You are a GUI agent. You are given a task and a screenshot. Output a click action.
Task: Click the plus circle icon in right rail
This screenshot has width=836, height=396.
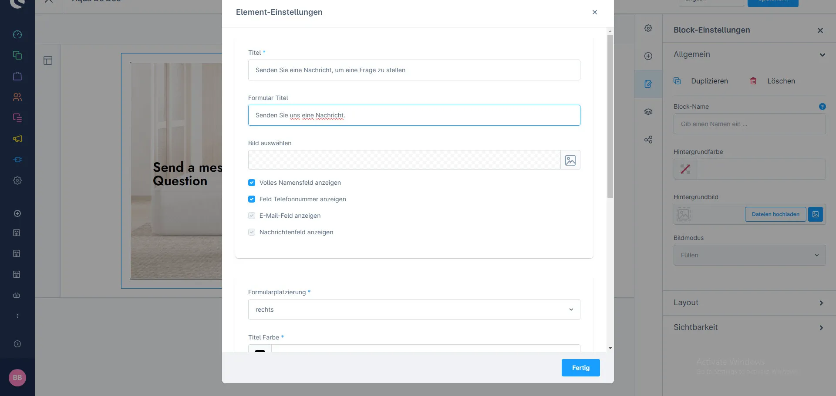(x=648, y=56)
